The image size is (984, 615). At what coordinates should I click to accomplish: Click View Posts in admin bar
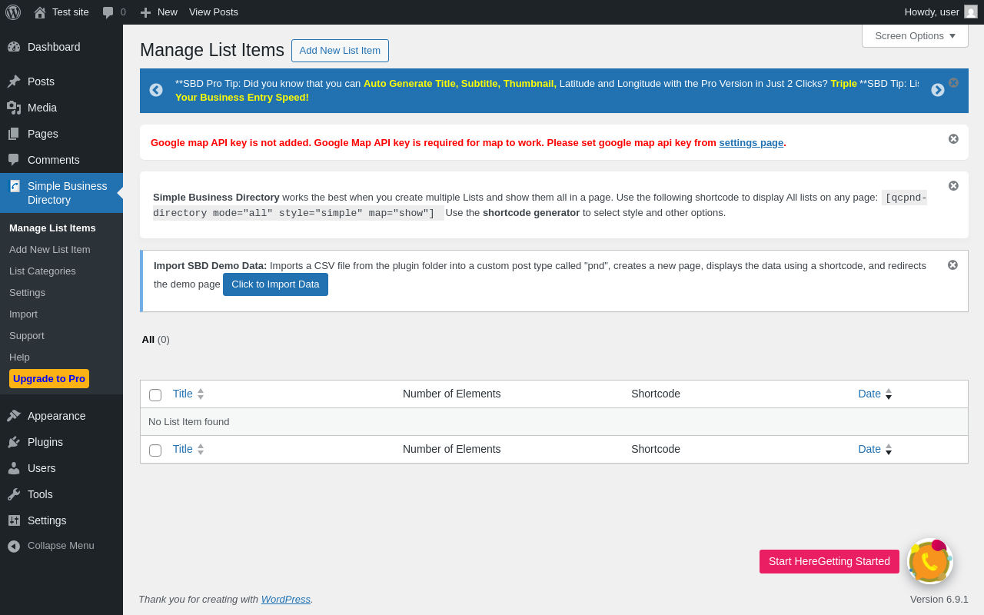tap(214, 12)
